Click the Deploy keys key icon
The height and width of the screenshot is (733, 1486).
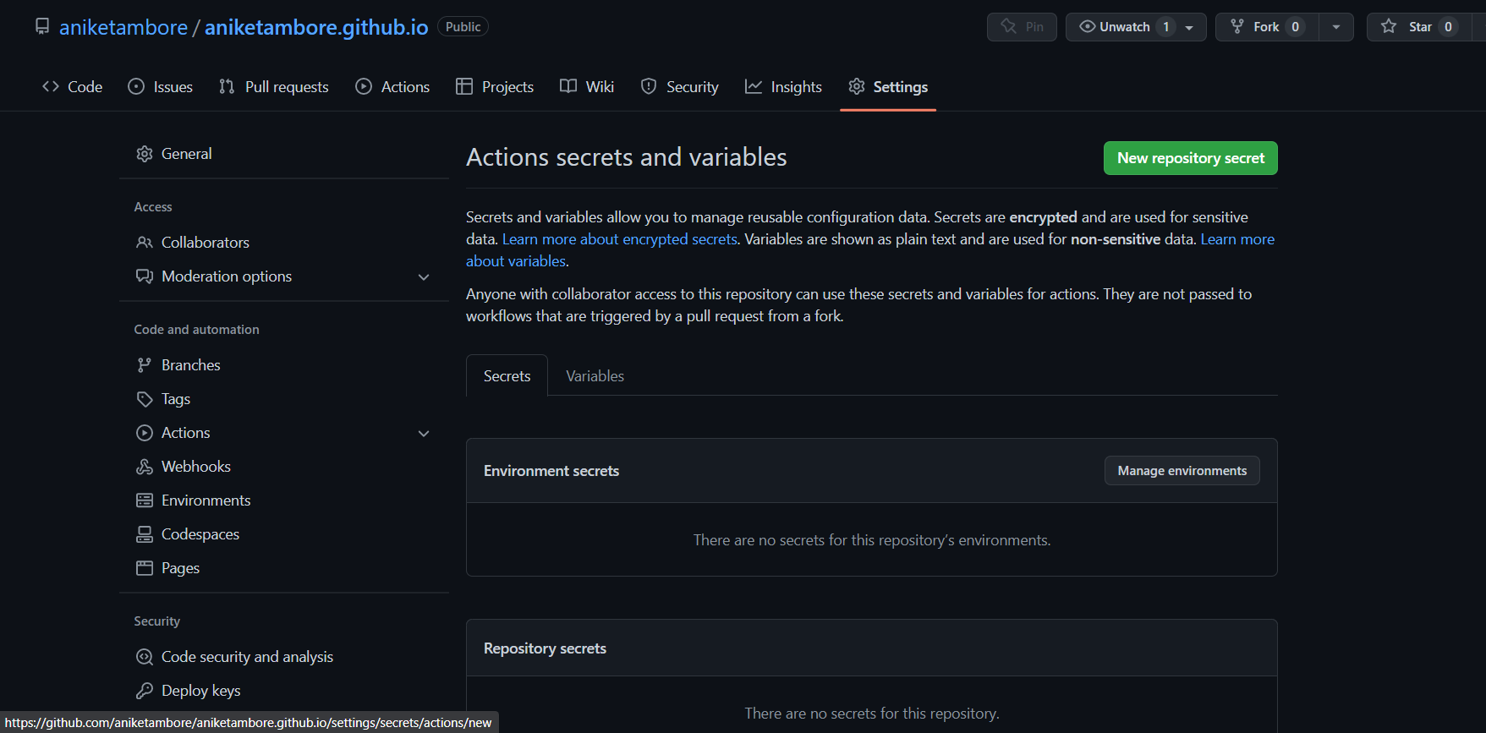pyautogui.click(x=145, y=691)
